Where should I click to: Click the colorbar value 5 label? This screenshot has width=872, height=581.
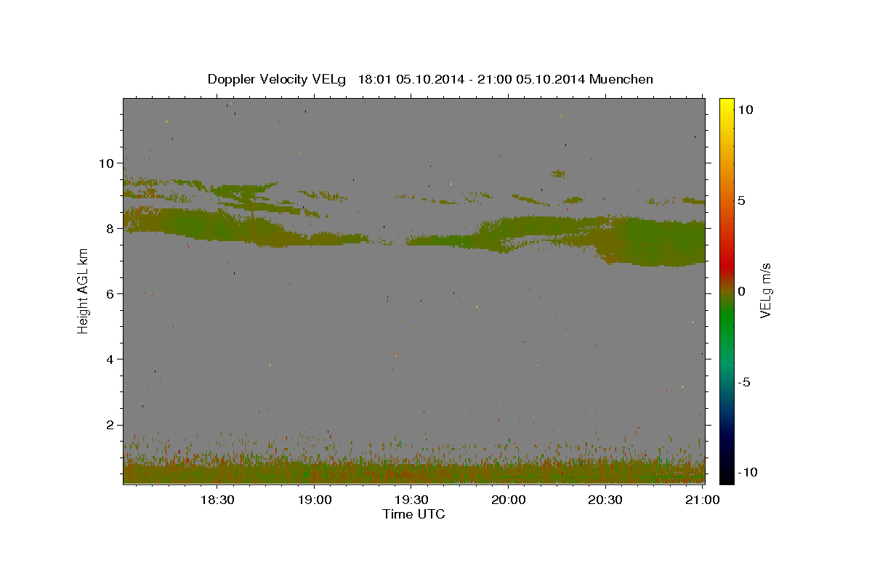click(741, 200)
